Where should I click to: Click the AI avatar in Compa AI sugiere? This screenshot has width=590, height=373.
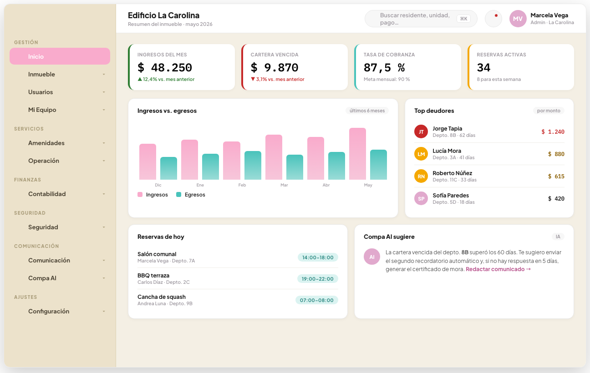[x=372, y=257]
